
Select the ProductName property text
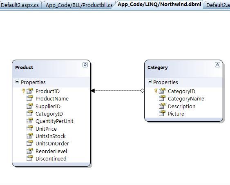pos(52,98)
